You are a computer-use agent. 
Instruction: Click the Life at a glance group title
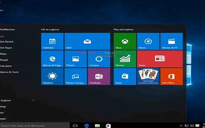pyautogui.click(x=50, y=29)
